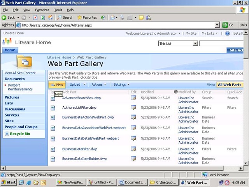Open the This List search scope dropdown
The image size is (249, 187).
[x=195, y=44]
